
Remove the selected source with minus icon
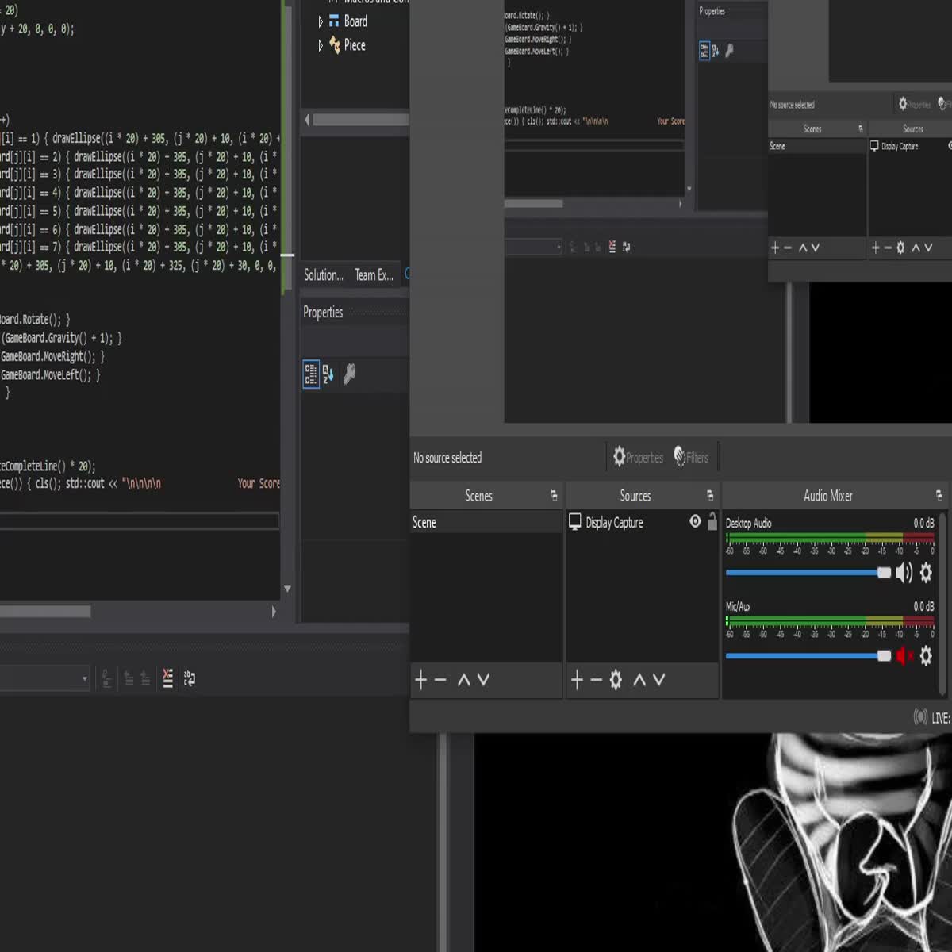click(x=596, y=679)
